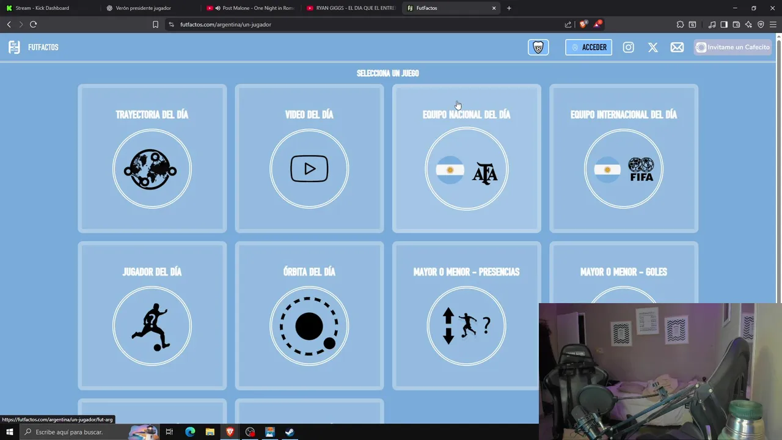Click the FutFactos logo icon

point(14,47)
